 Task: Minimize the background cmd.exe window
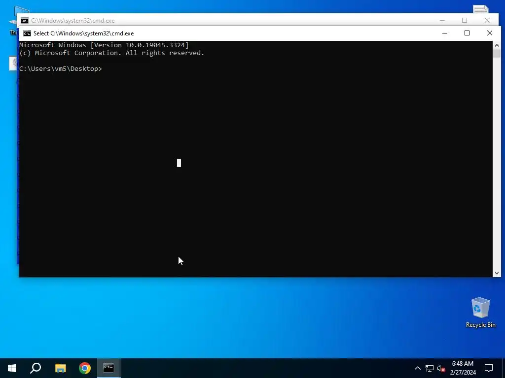pyautogui.click(x=442, y=20)
